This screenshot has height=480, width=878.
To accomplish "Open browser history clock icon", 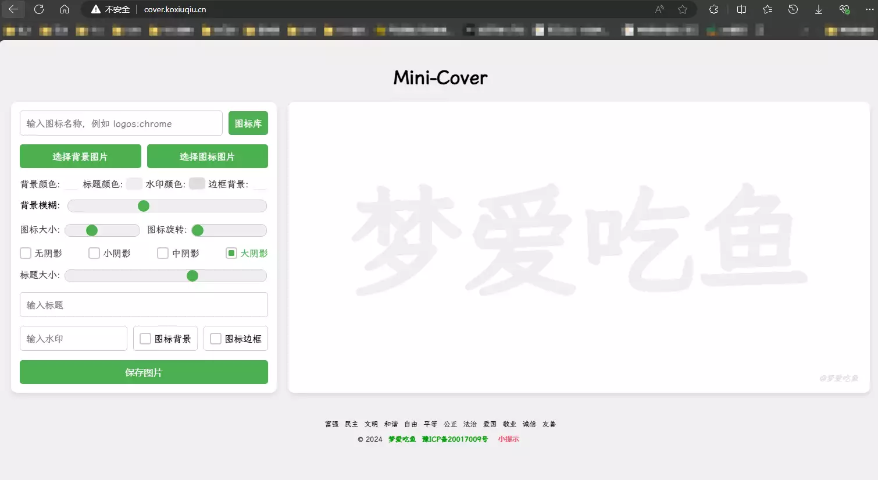I will tap(793, 9).
